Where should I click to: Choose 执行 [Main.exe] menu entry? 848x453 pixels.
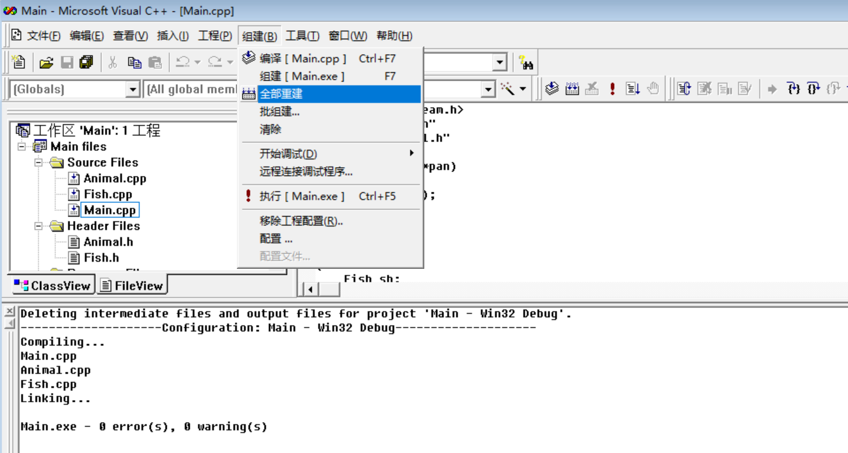(331, 196)
